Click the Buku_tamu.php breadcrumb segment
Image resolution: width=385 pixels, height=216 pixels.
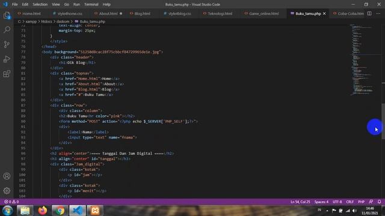coord(92,22)
